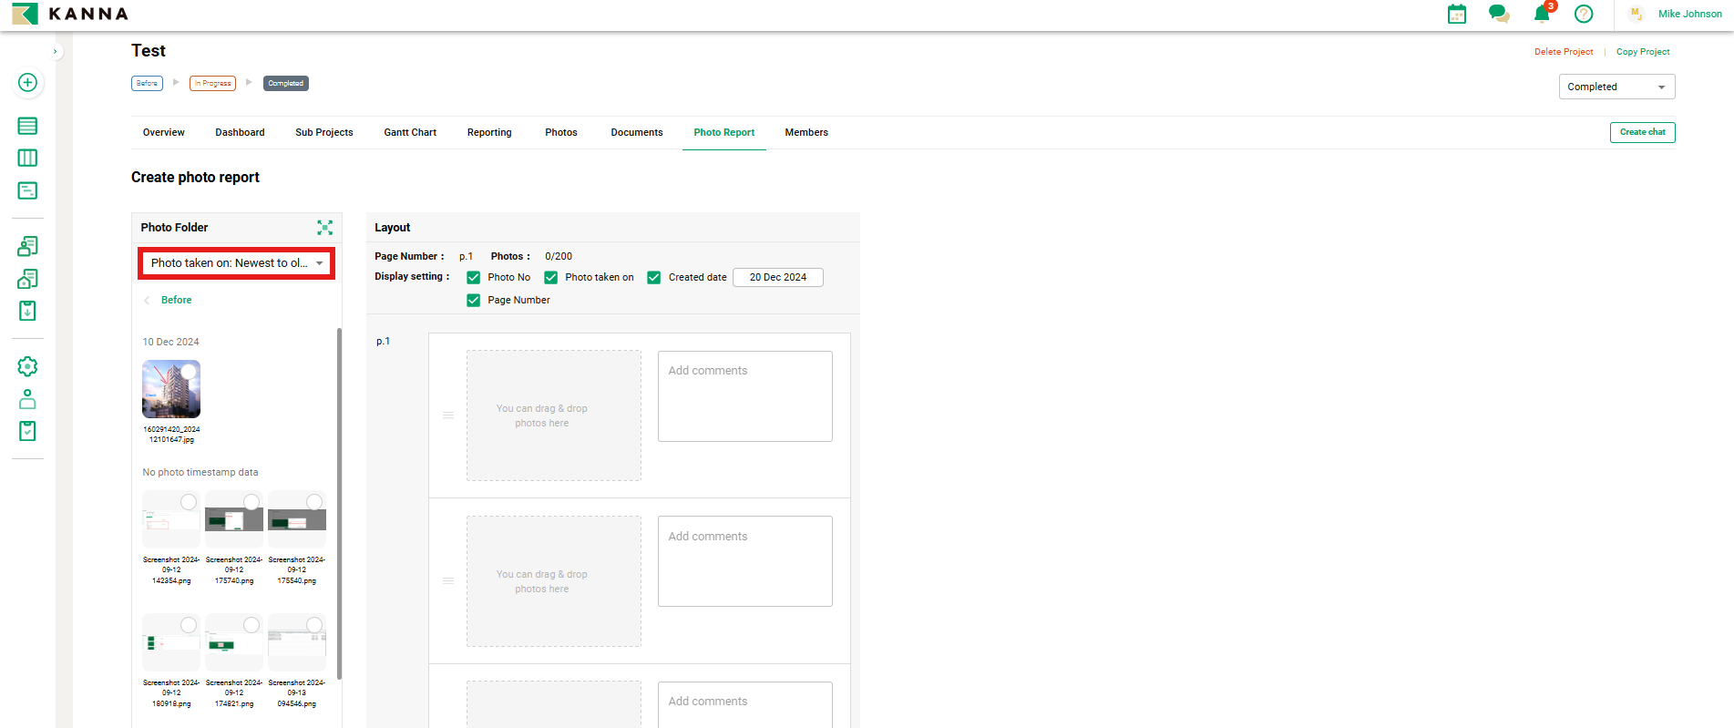The image size is (1734, 728).
Task: Open the notifications bell
Action: (1542, 14)
